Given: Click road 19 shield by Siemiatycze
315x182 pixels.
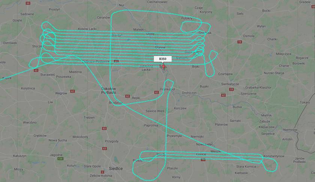Looking at the screenshot, I should (x=231, y=89).
